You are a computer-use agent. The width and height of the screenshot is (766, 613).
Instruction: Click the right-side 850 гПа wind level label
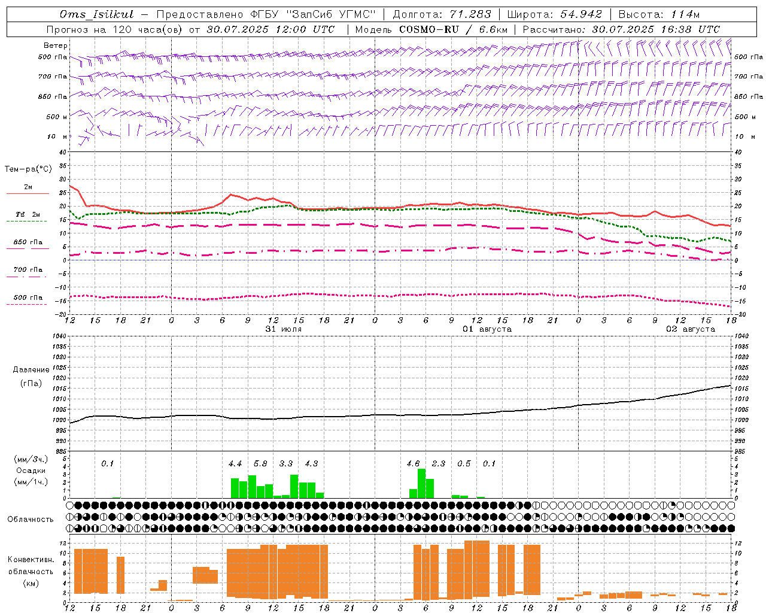749,96
